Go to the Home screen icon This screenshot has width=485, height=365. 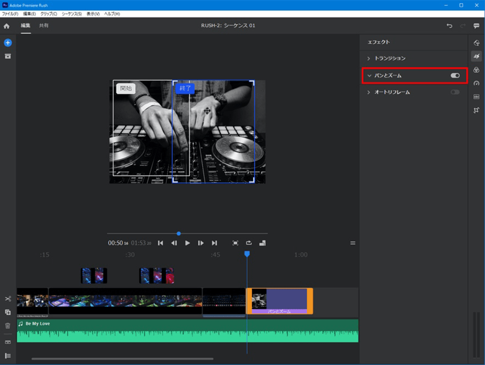point(6,26)
